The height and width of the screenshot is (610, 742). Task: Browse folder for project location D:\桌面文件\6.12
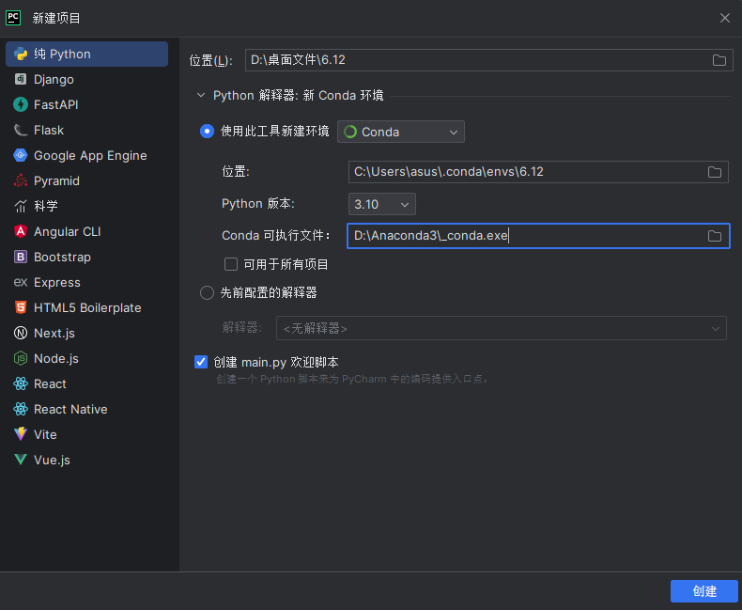pyautogui.click(x=719, y=60)
